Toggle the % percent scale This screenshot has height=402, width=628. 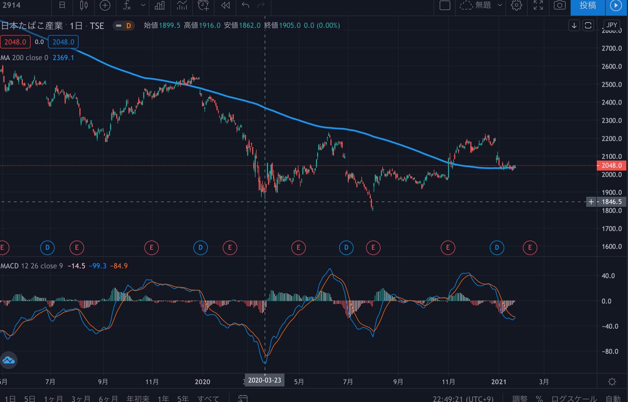[x=539, y=398]
